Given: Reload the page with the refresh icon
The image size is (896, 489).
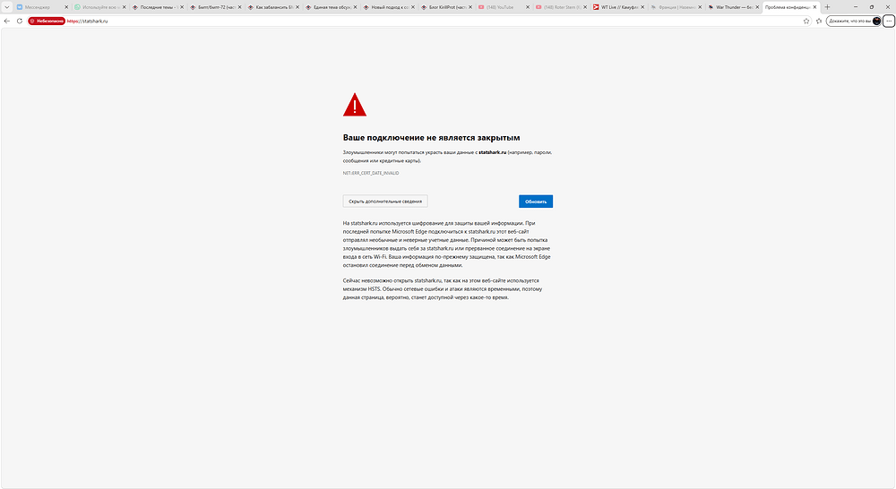Looking at the screenshot, I should click(19, 21).
